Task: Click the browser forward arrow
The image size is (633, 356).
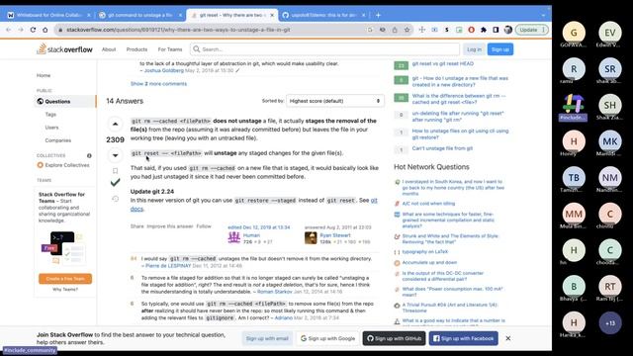Action: pos(21,30)
